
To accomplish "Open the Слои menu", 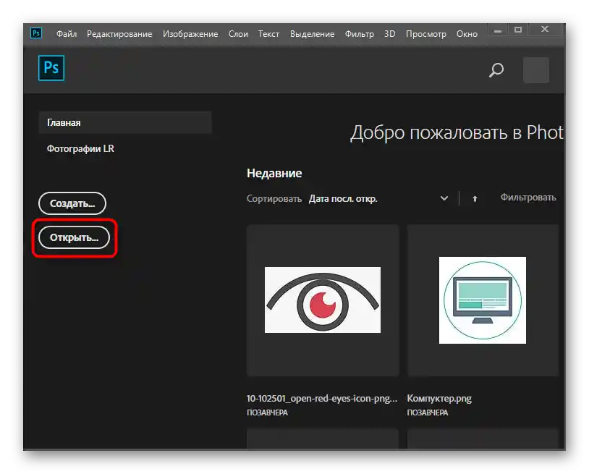I will [238, 34].
